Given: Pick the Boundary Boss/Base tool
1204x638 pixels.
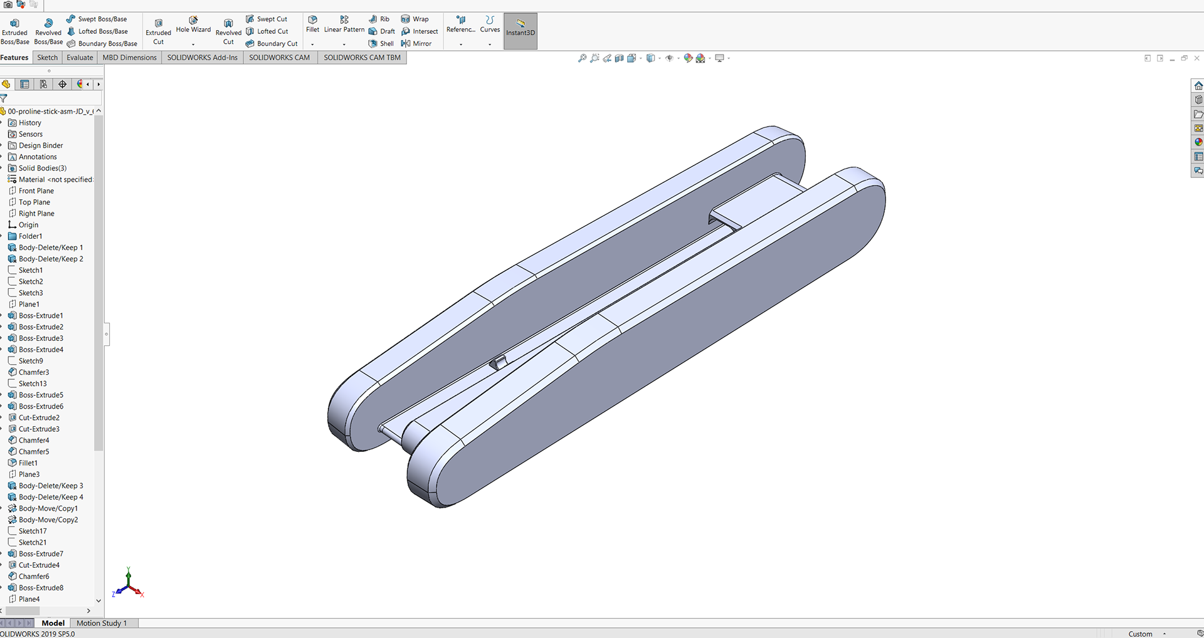Looking at the screenshot, I should (x=102, y=44).
